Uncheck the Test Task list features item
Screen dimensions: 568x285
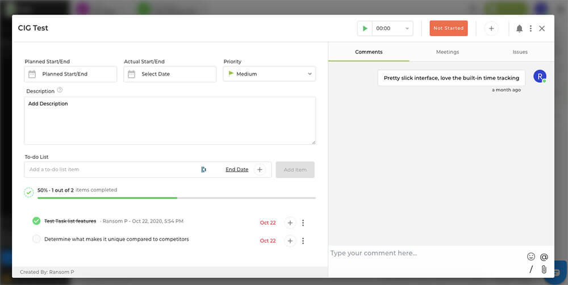tap(36, 221)
